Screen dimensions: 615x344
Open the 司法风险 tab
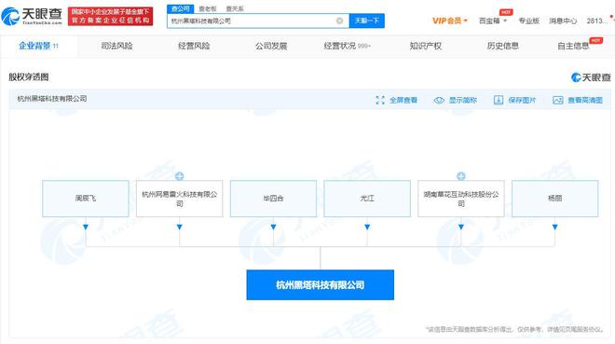tap(116, 46)
